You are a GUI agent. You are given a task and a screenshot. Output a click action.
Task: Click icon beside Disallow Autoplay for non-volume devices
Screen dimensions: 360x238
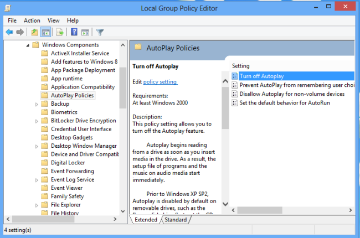[x=235, y=94]
